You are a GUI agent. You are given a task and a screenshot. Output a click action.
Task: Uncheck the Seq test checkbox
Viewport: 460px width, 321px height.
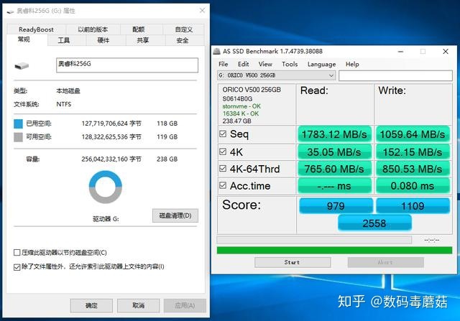coord(223,134)
